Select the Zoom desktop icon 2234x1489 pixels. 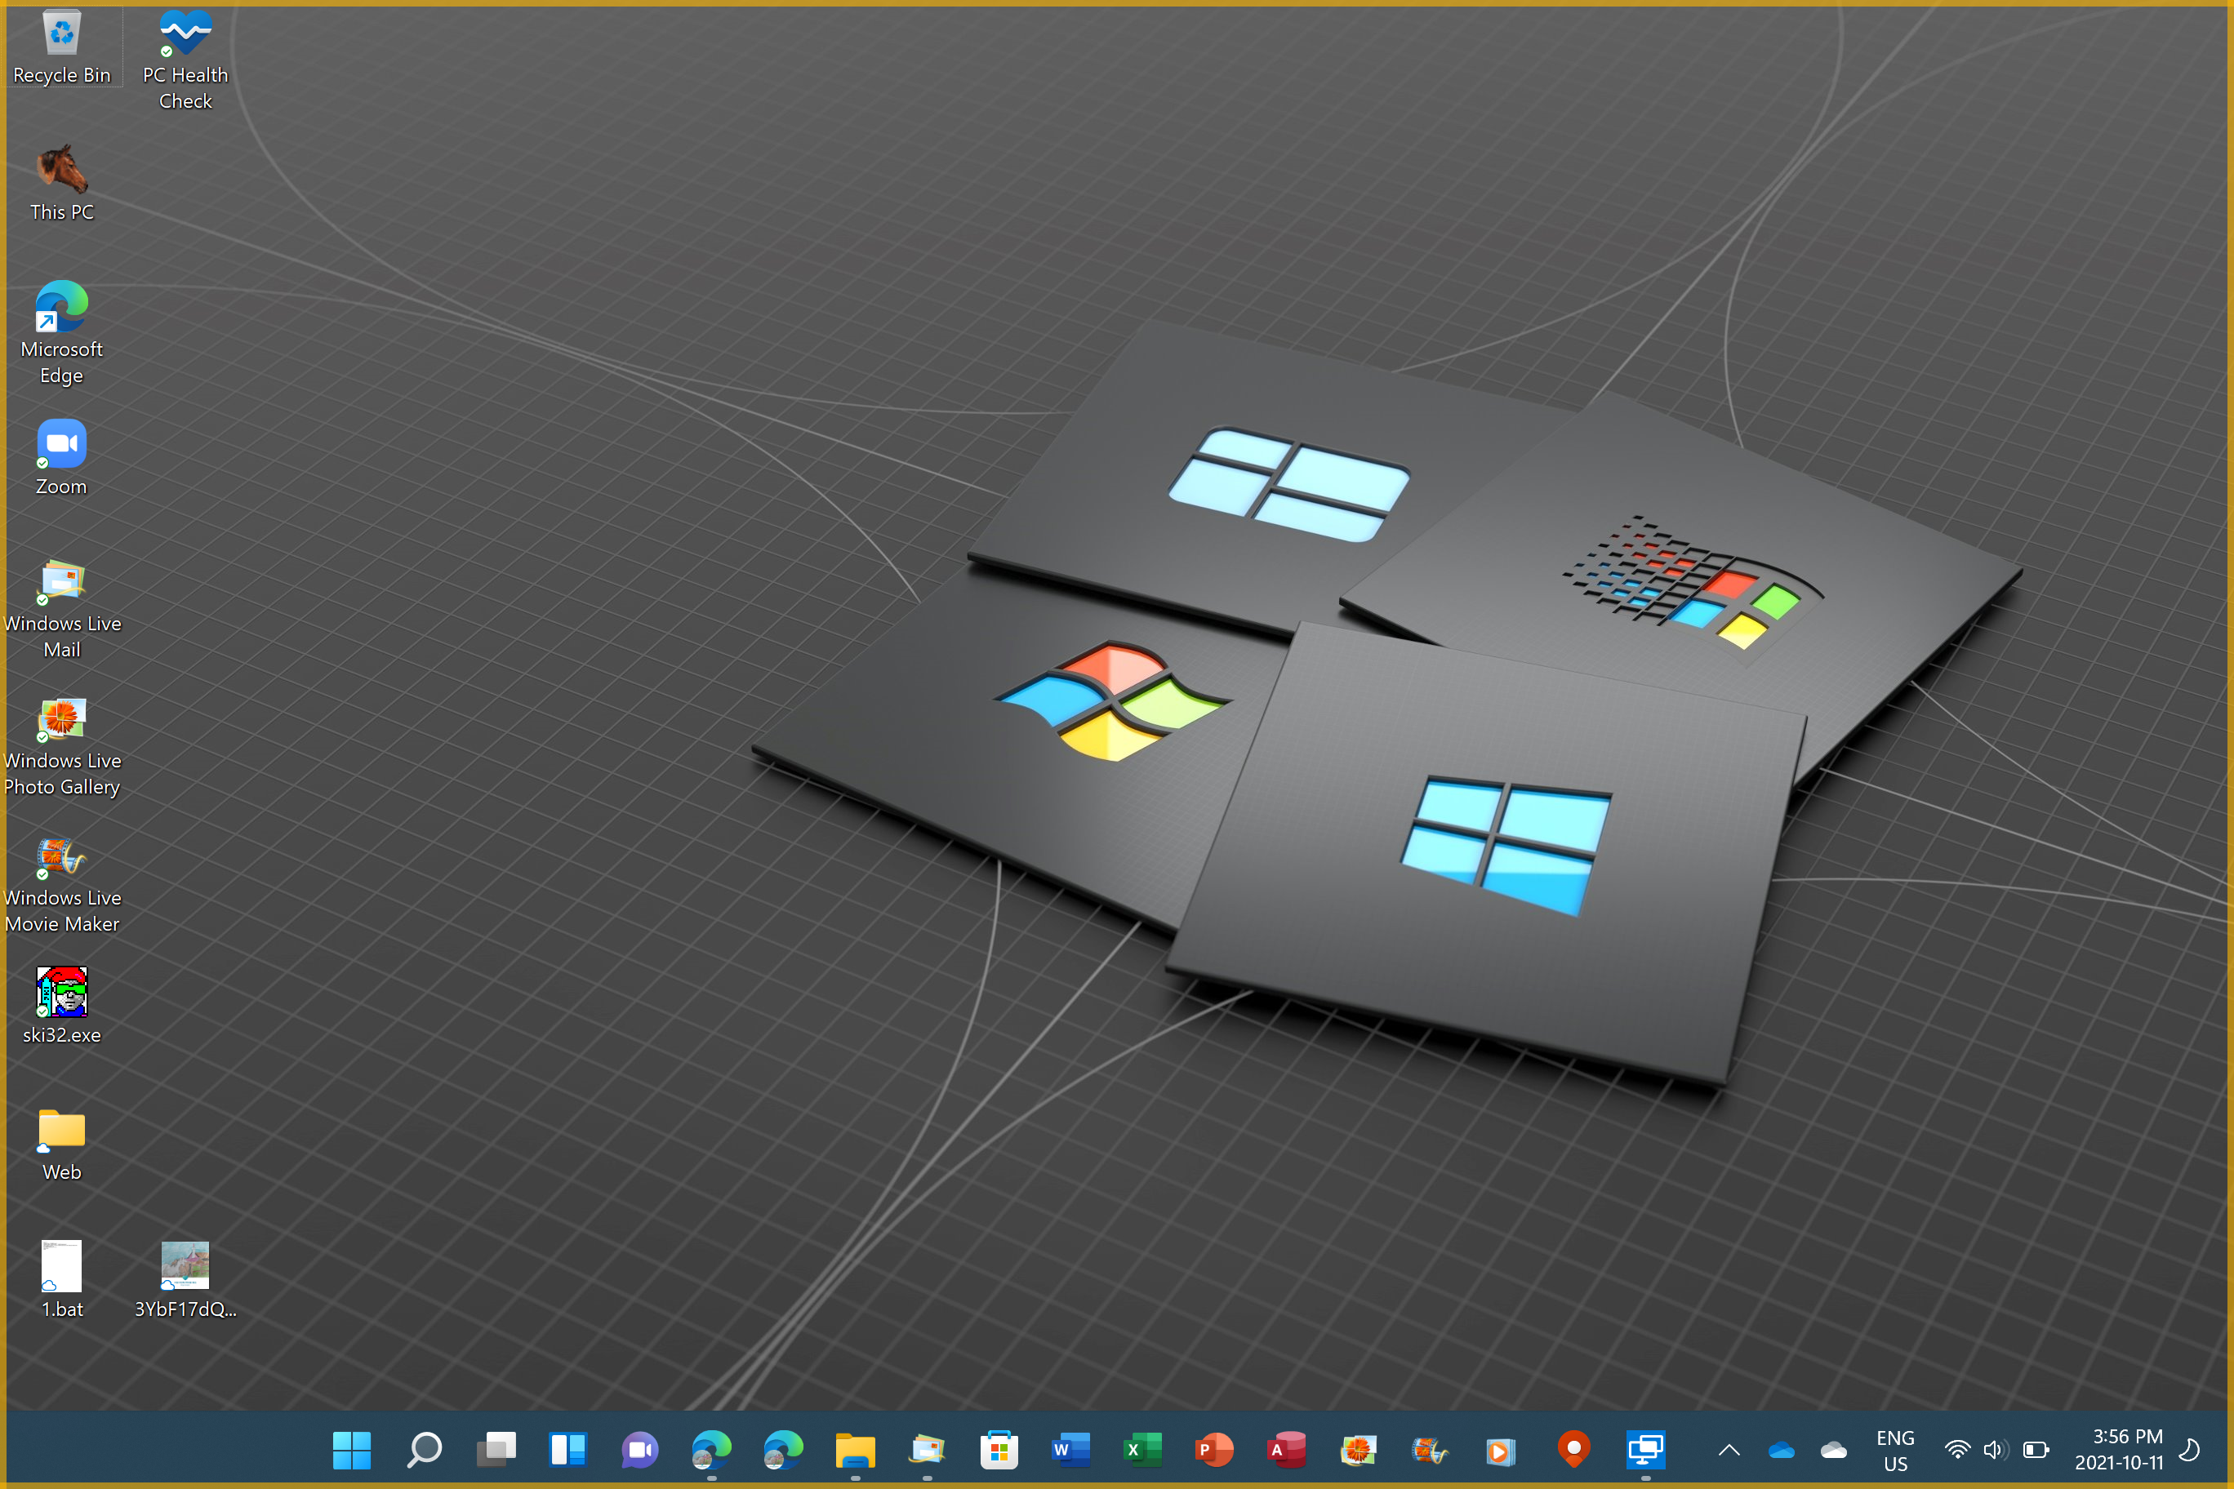point(62,458)
